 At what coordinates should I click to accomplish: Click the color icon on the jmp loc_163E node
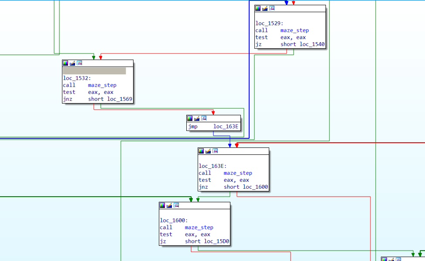190,118
